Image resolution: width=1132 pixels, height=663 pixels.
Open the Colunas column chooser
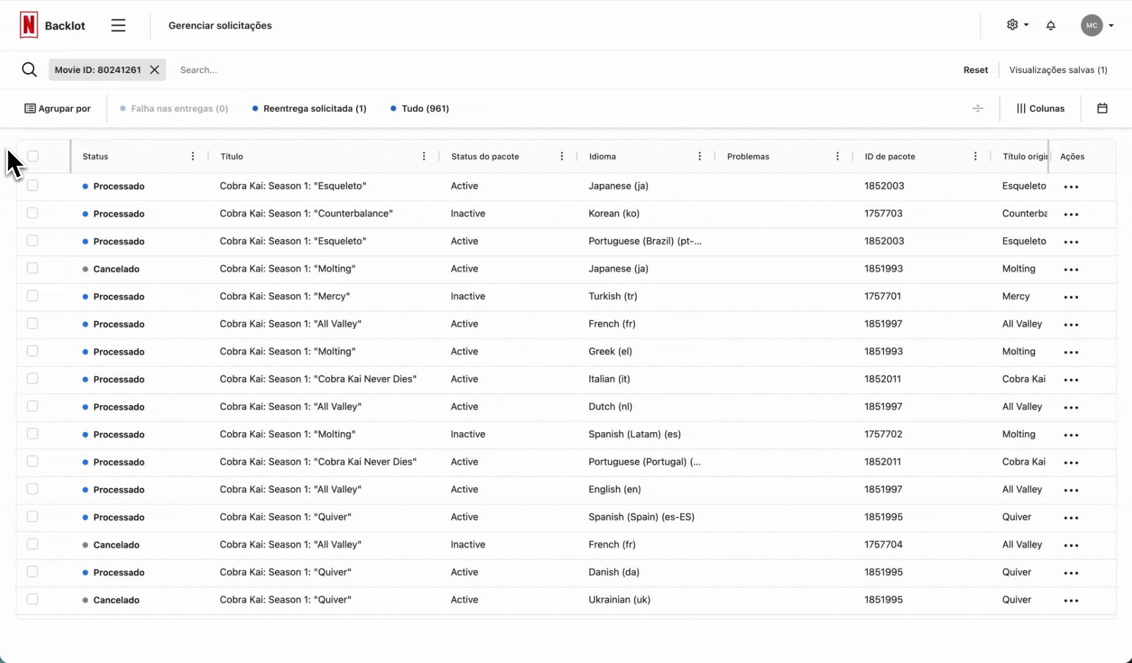click(1041, 109)
